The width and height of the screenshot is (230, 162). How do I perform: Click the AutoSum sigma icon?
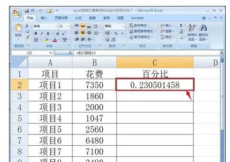pos(181,25)
